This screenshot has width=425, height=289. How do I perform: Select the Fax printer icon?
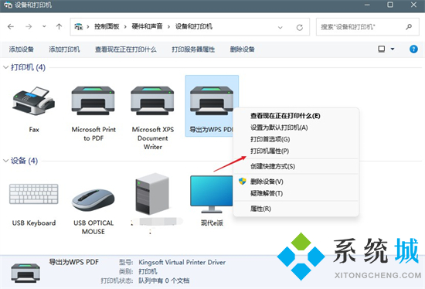coord(34,101)
